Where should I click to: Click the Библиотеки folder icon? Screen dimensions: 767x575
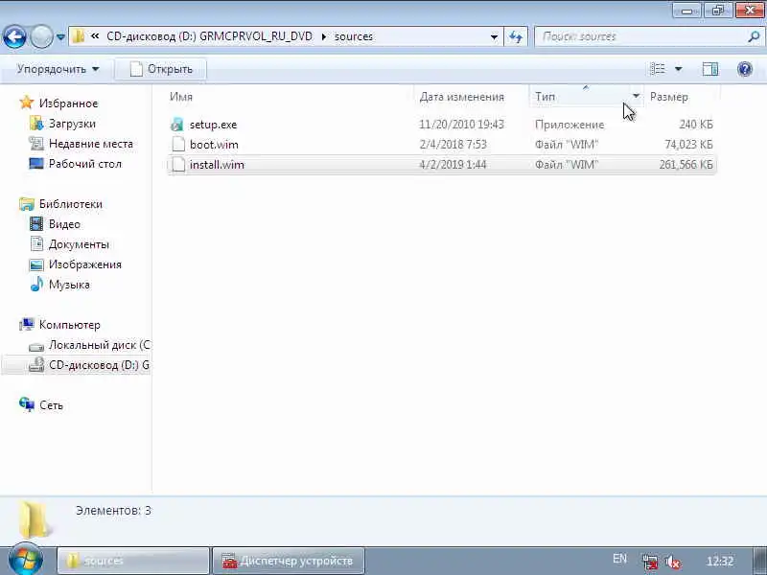click(27, 204)
